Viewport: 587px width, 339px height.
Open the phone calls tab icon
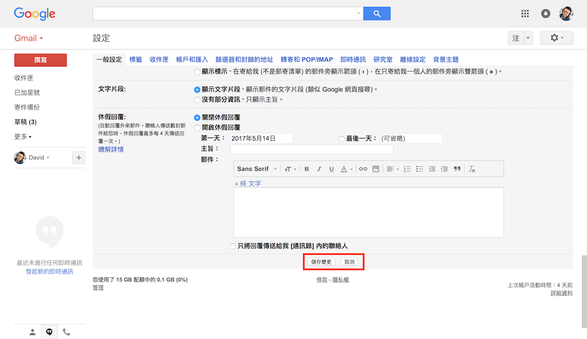[66, 332]
